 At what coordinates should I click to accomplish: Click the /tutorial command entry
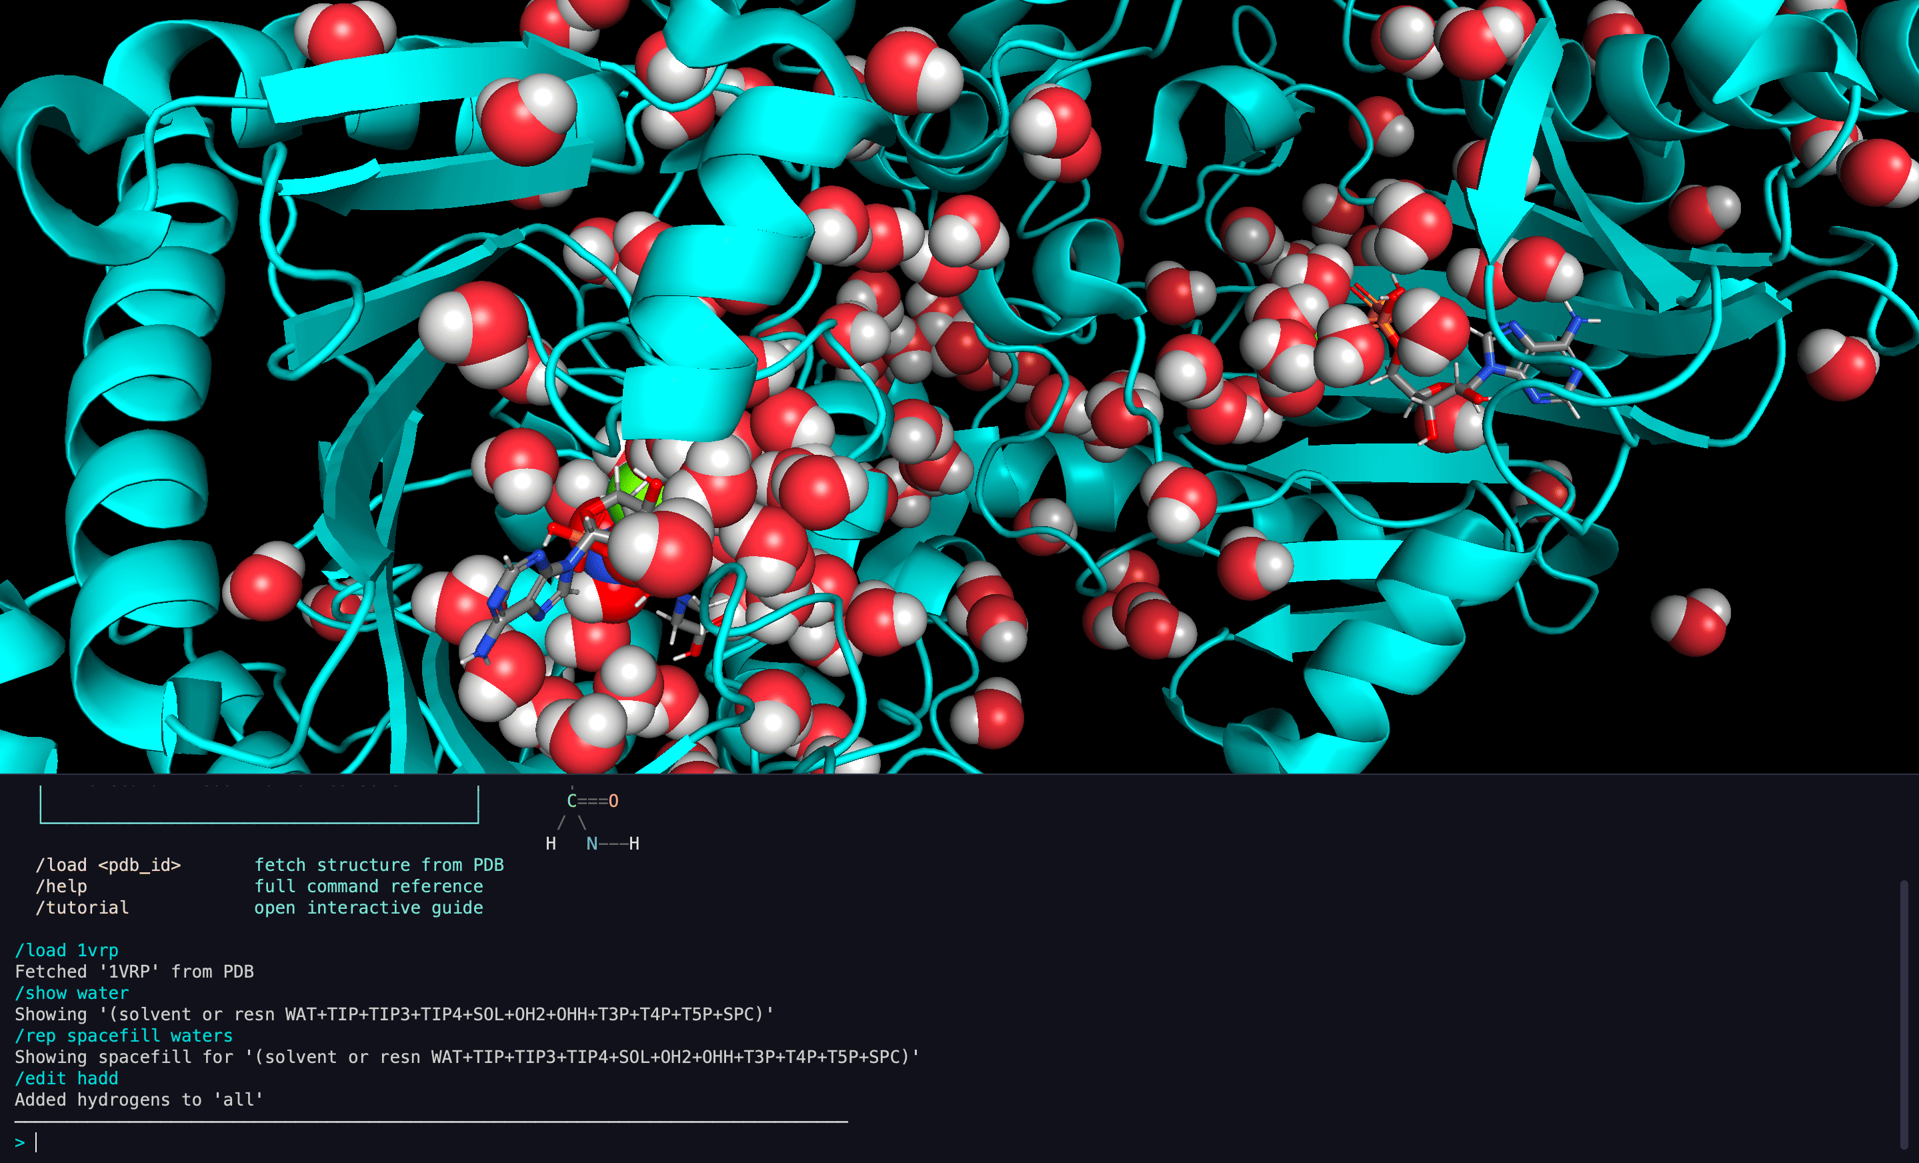(82, 908)
